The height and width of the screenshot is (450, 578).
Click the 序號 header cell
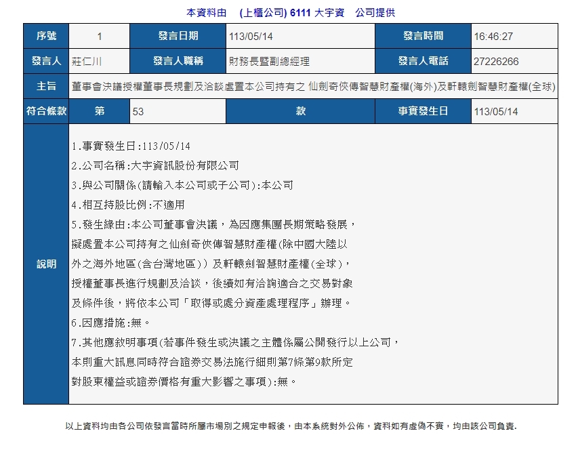click(x=46, y=36)
